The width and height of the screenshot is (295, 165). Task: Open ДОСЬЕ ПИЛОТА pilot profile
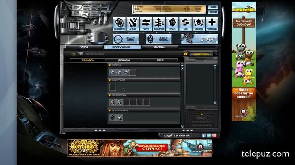[x=159, y=39]
